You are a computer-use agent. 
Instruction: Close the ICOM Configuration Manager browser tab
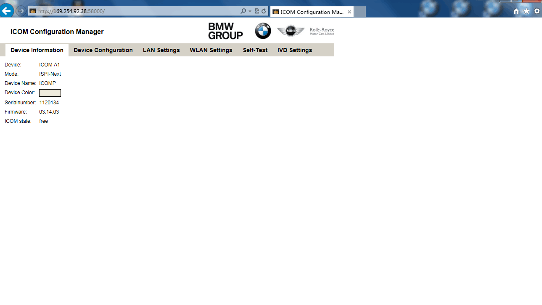349,12
